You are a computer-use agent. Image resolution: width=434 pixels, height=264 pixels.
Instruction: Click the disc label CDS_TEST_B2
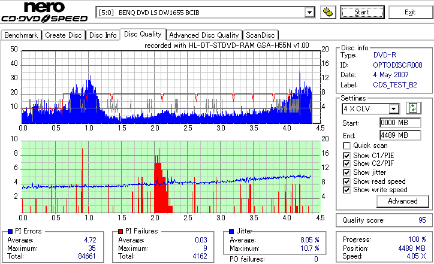394,85
